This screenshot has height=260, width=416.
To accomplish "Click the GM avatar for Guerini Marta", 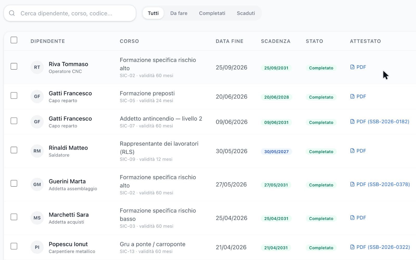I will (37, 184).
